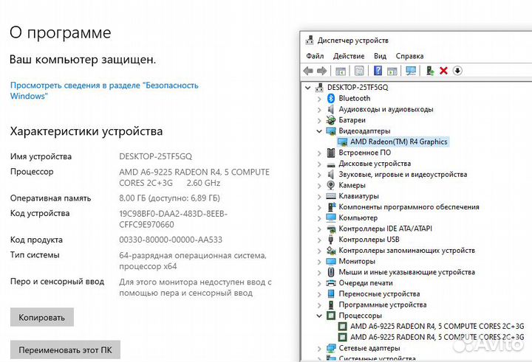Click the Диспетчер устройств window title

click(x=353, y=41)
